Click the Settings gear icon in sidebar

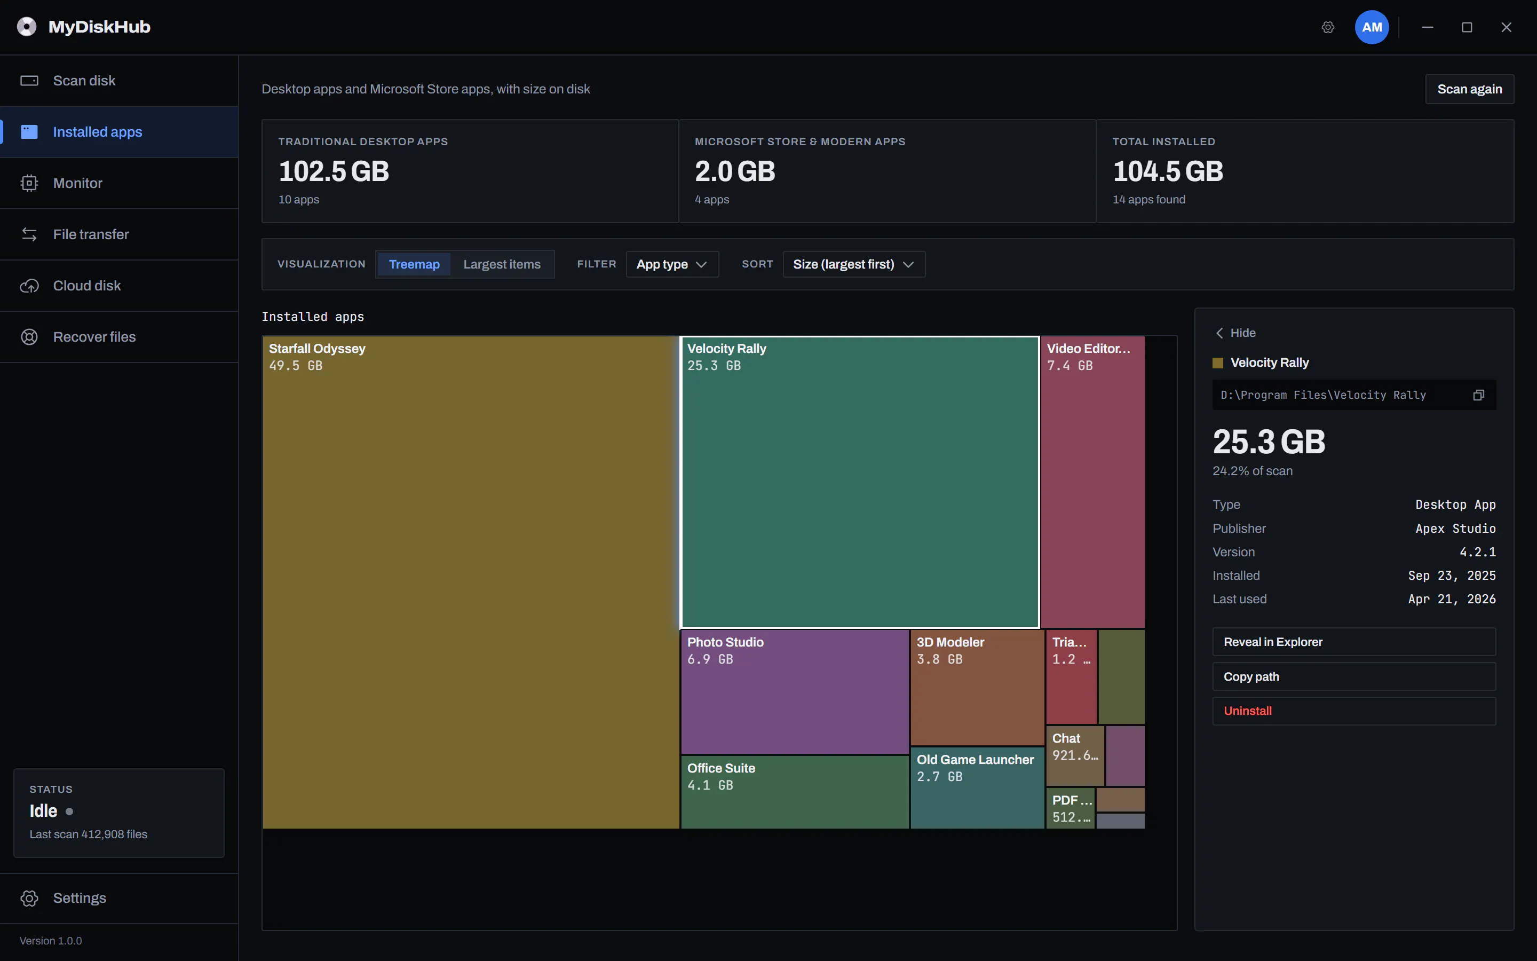point(29,898)
